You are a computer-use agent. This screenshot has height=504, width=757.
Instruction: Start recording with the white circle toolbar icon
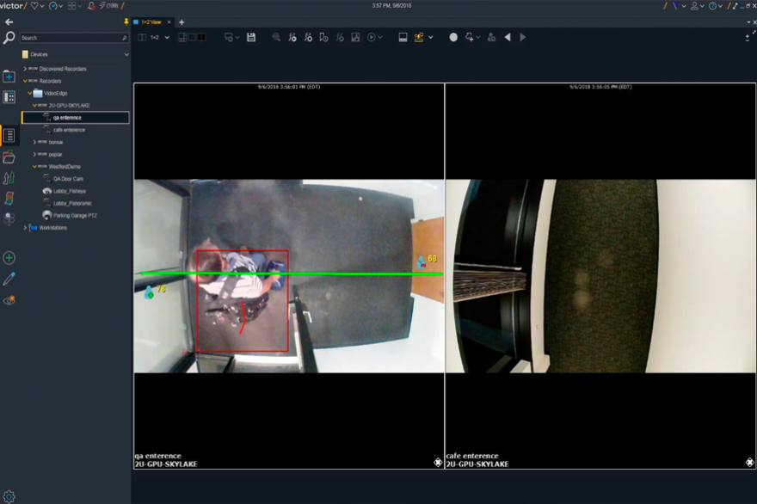(x=452, y=38)
